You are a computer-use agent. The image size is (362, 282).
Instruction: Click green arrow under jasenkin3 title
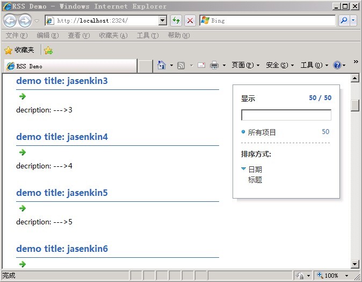pyautogui.click(x=23, y=96)
